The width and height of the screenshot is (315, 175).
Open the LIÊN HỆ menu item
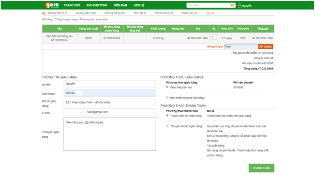(x=139, y=5)
